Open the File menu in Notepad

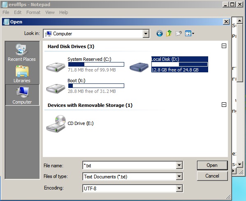(6, 12)
